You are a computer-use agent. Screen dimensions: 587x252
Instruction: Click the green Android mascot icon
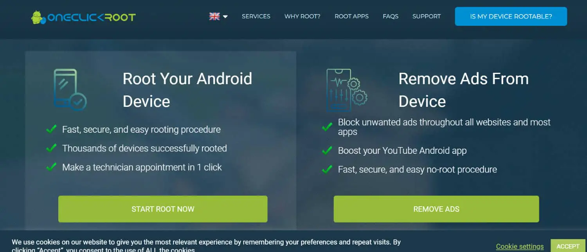point(38,17)
